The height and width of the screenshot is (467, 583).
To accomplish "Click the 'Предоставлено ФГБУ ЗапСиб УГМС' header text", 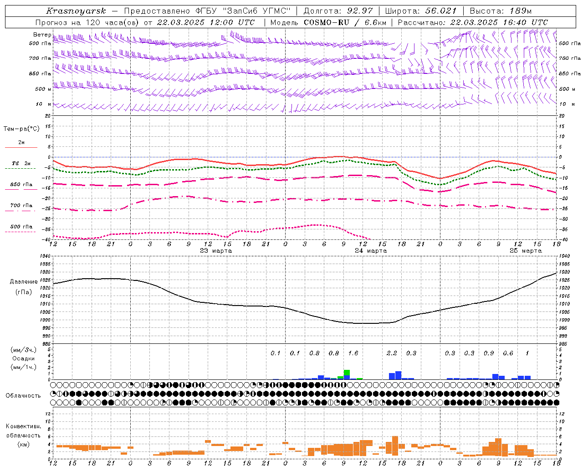I will pyautogui.click(x=208, y=11).
